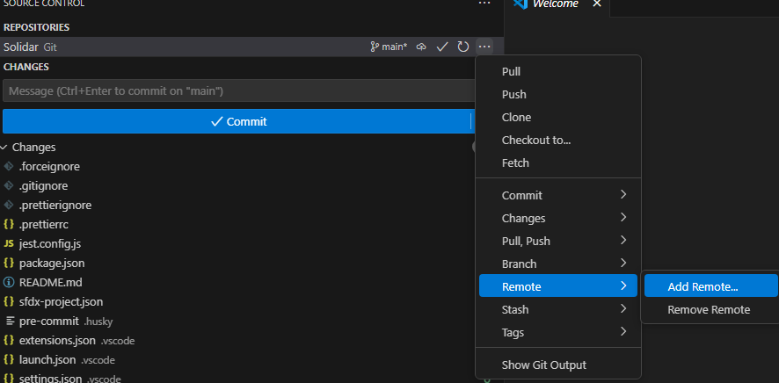Click the braces icon of sfdx-project.json
Screen dimensions: 779x383
[9, 301]
